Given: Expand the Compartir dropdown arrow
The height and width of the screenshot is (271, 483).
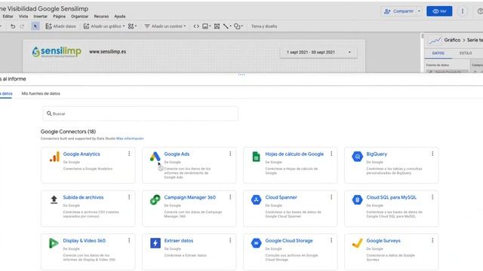Looking at the screenshot, I should pyautogui.click(x=419, y=11).
